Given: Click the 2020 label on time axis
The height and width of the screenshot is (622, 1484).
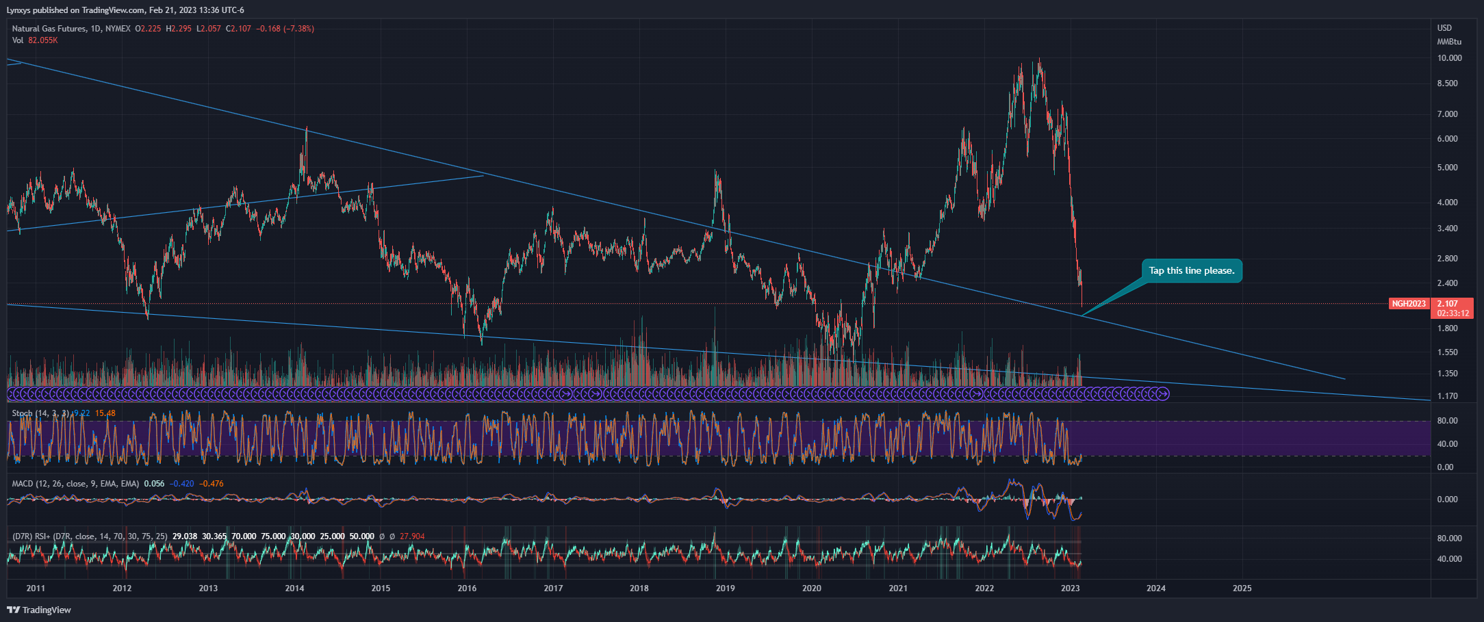Looking at the screenshot, I should coord(812,588).
